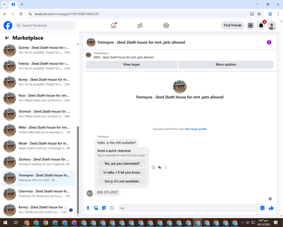Send quick response Yes, are you interested?
Screen dimensions: 283x227
[x=122, y=163]
